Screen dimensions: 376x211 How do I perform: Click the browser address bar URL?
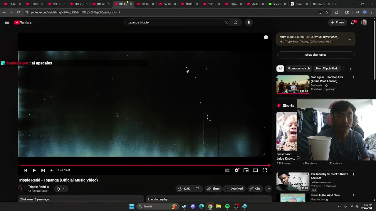tap(75, 12)
